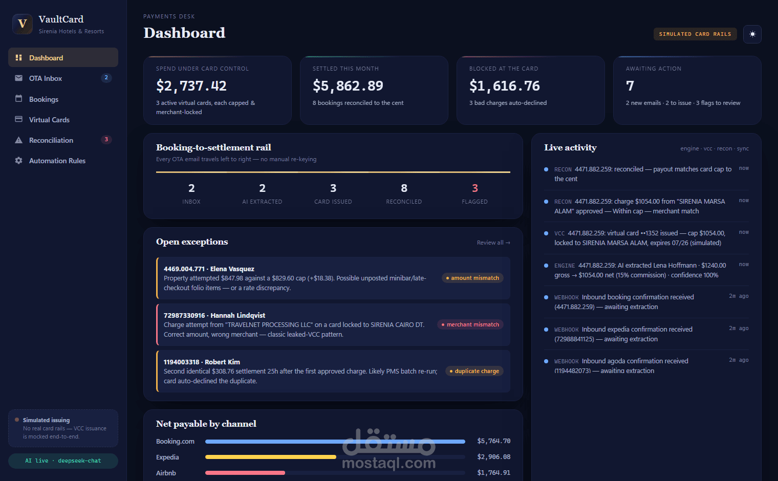
Task: Click the Reconciliation warning triangle icon
Action: click(19, 140)
